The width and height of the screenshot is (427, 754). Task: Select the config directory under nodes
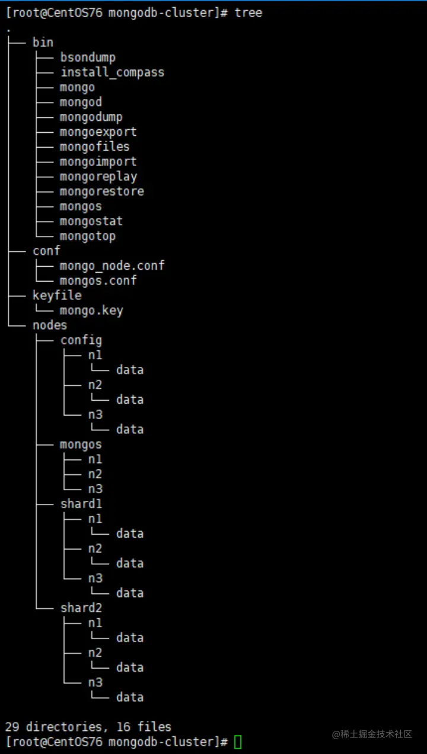81,340
